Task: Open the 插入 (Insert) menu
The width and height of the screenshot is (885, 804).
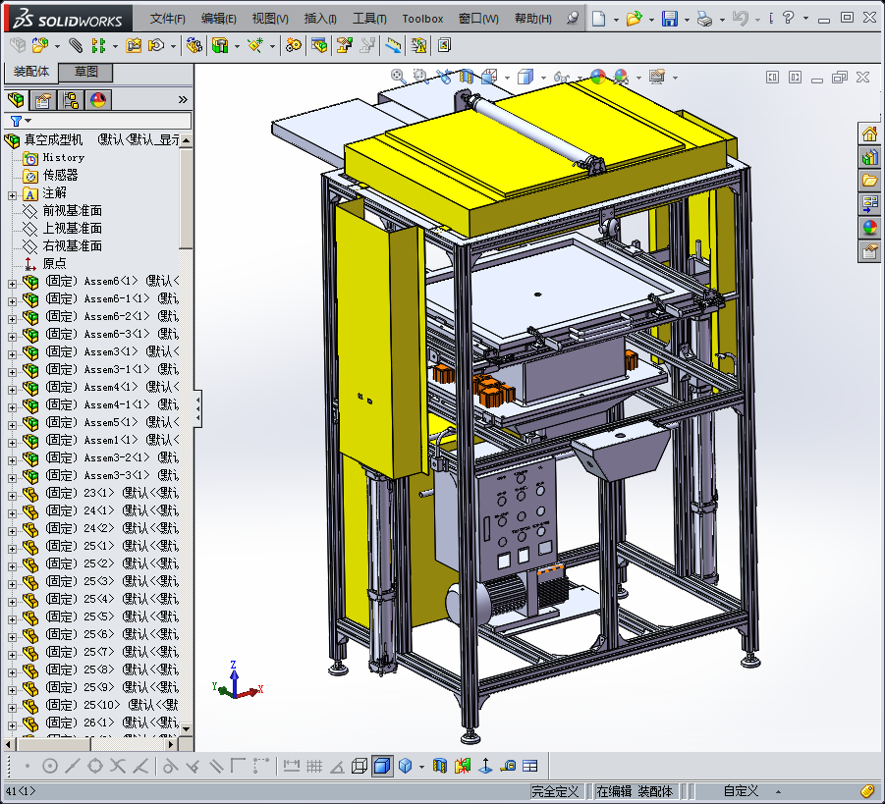Action: click(x=320, y=19)
